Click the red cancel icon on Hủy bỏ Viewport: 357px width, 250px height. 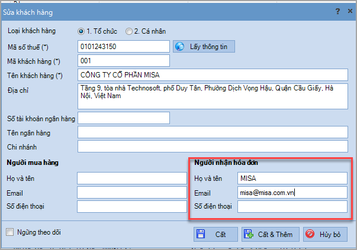click(310, 234)
